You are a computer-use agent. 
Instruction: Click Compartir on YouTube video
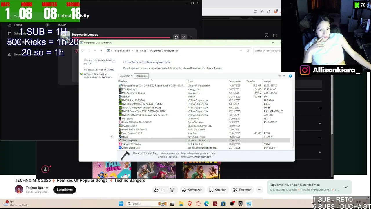192,190
